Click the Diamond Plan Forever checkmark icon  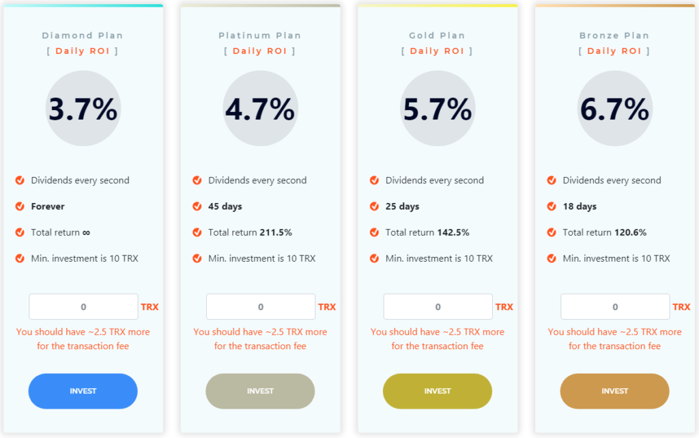coord(20,206)
